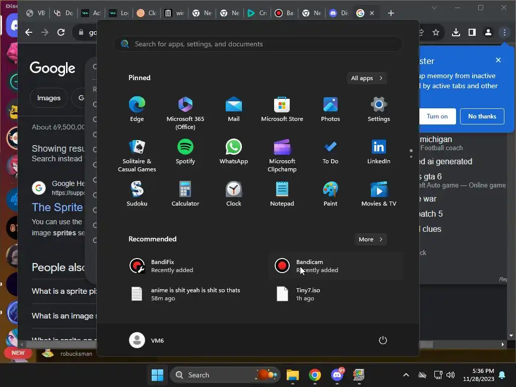Open the Edge app from Pinned
The image size is (516, 387).
[137, 109]
